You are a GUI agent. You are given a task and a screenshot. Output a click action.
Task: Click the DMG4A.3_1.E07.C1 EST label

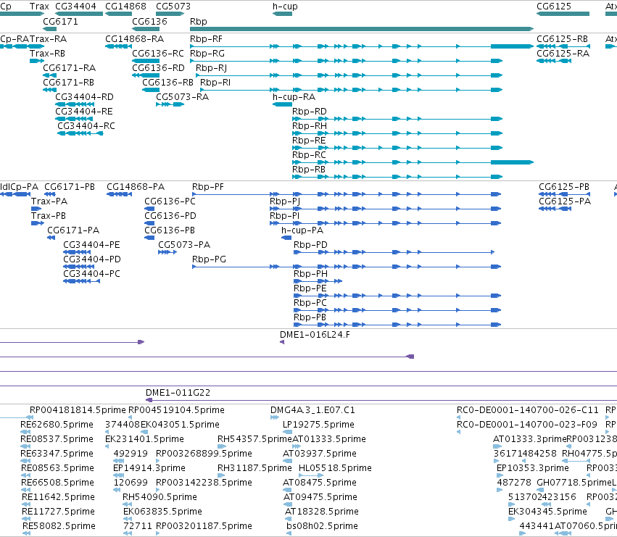click(x=312, y=410)
